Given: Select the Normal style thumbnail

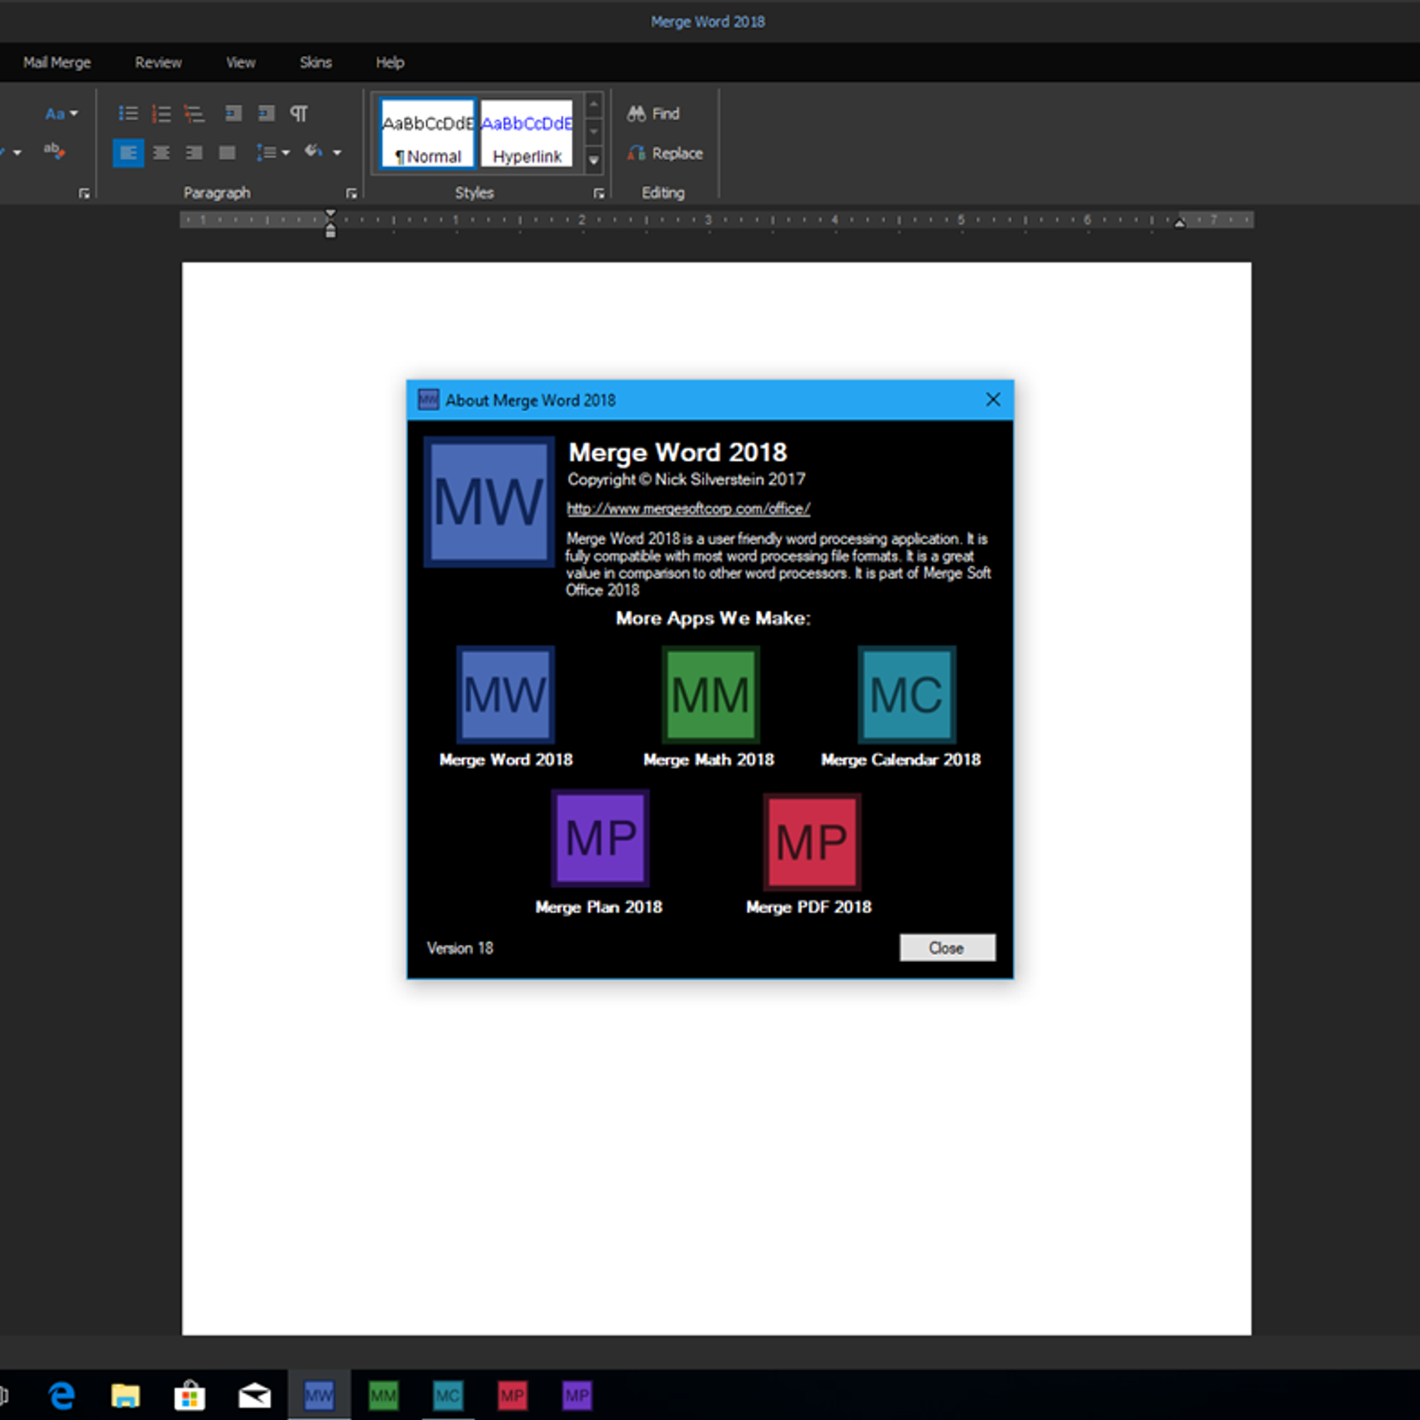Looking at the screenshot, I should click(428, 133).
